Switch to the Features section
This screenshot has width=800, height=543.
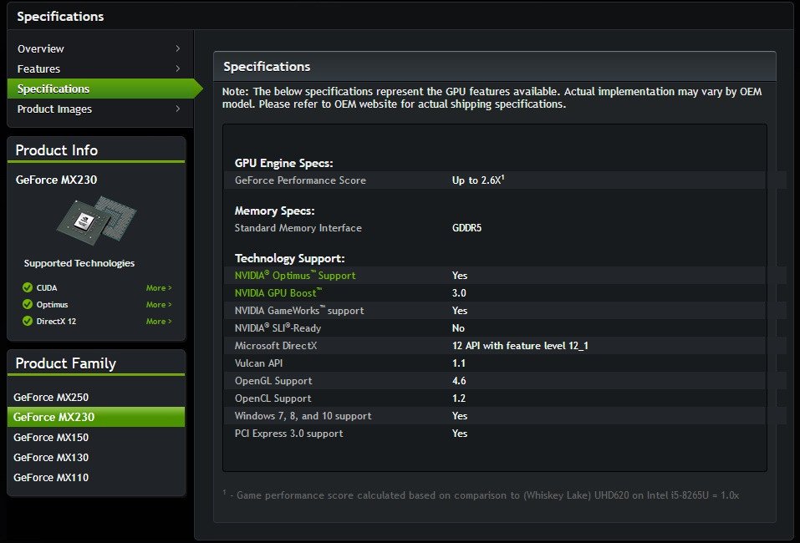tap(38, 69)
